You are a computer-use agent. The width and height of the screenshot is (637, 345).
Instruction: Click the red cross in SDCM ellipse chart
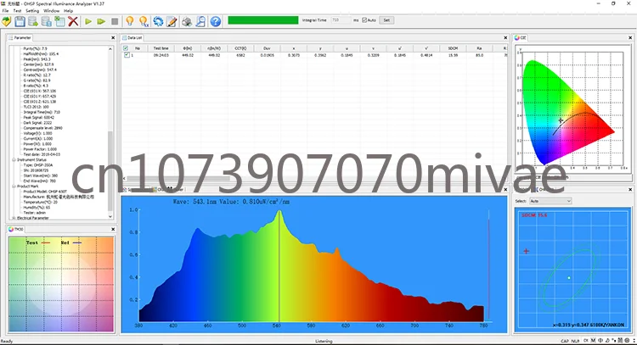pos(526,252)
